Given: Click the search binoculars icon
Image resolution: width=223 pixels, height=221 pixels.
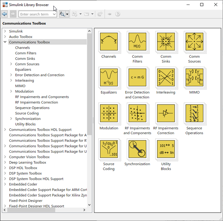Looking at the screenshot, I should (62, 14).
